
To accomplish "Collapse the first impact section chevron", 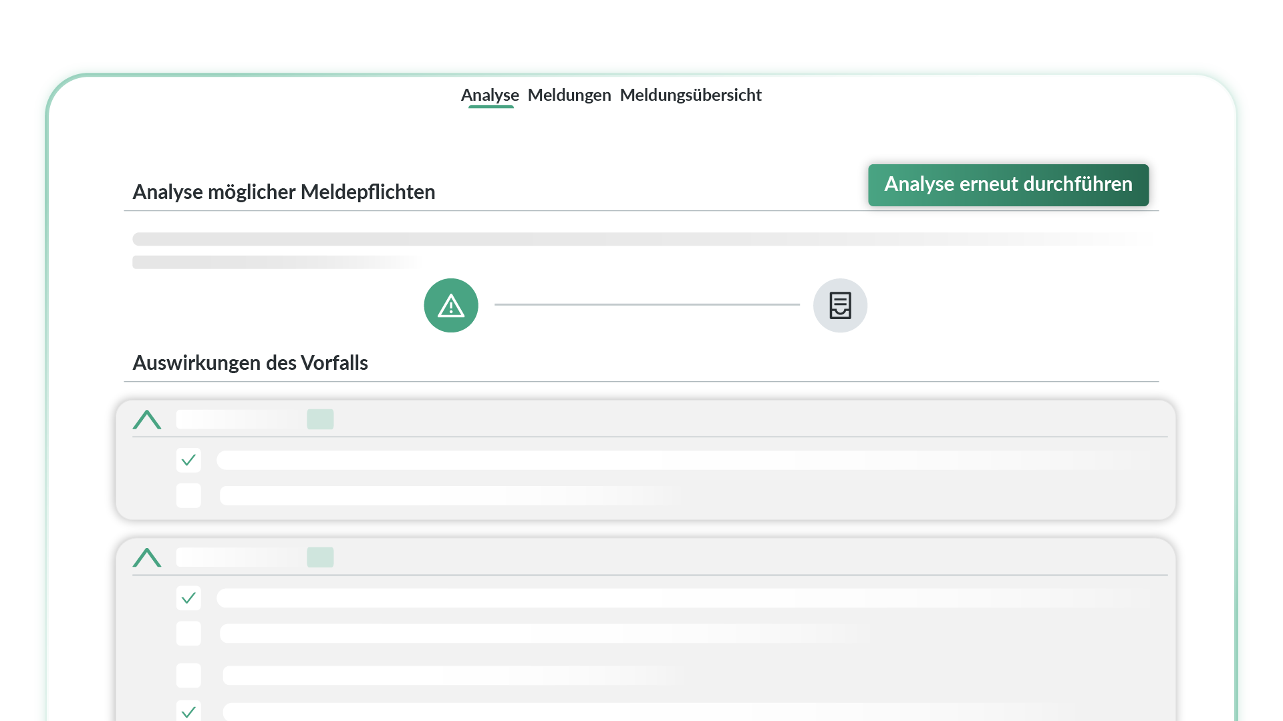I will (147, 420).
